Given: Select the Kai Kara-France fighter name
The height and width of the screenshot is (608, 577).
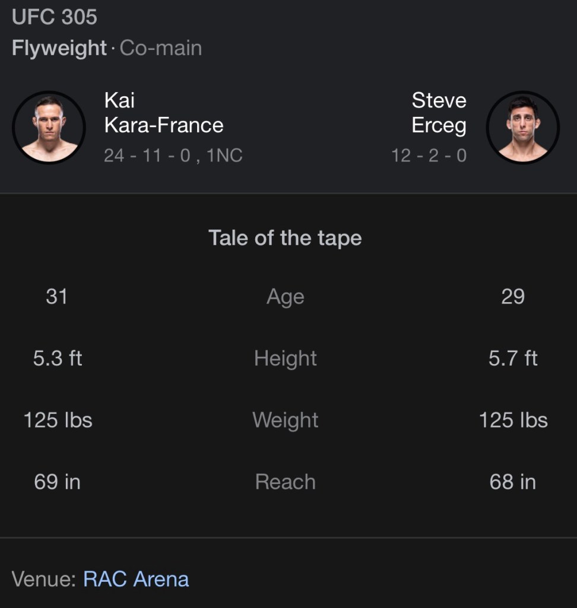Looking at the screenshot, I should click(164, 113).
